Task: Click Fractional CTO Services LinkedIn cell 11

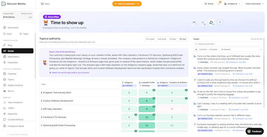Action: click(147, 117)
